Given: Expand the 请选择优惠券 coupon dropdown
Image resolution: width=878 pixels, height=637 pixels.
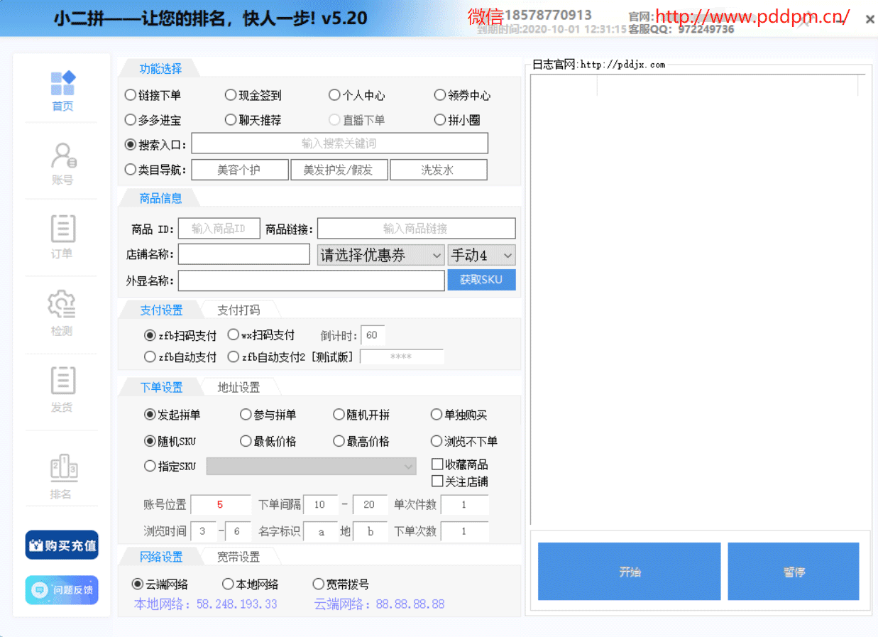Looking at the screenshot, I should coord(381,256).
